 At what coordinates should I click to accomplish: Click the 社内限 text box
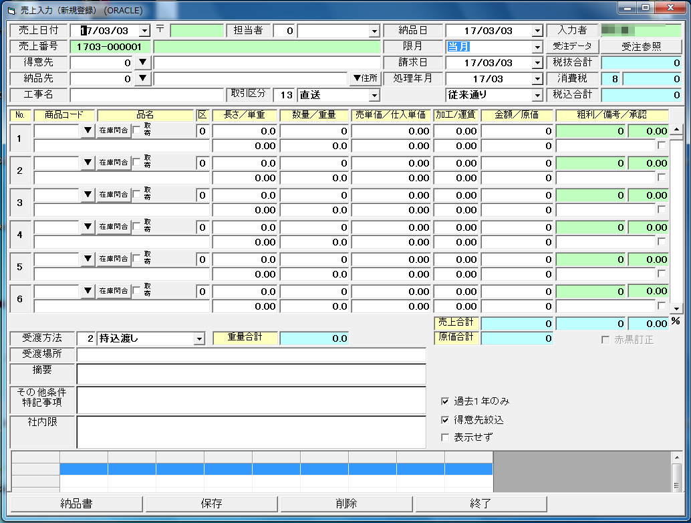tap(251, 432)
